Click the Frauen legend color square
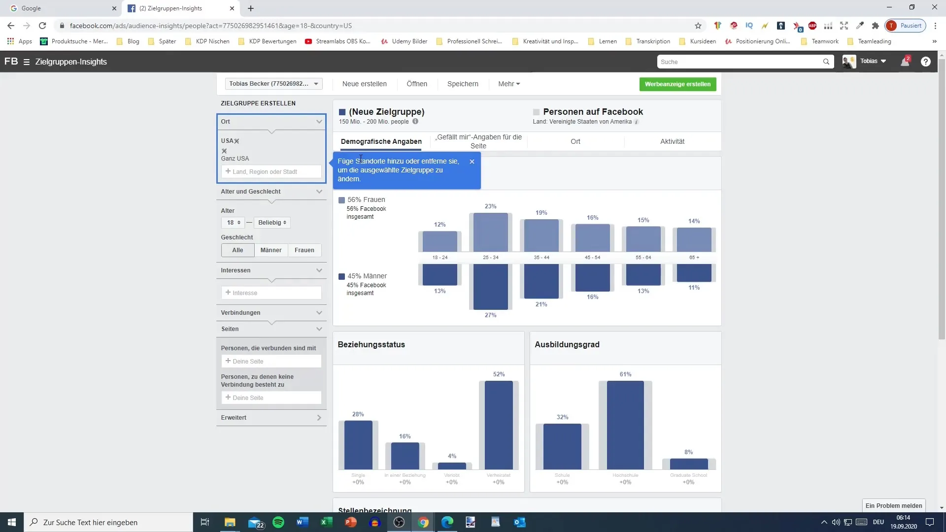Viewport: 946px width, 532px height. click(341, 200)
